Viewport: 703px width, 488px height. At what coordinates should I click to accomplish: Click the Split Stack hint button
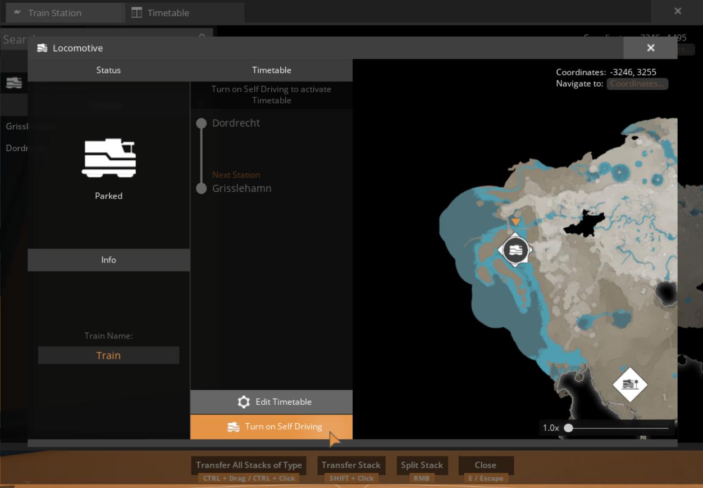(x=422, y=465)
